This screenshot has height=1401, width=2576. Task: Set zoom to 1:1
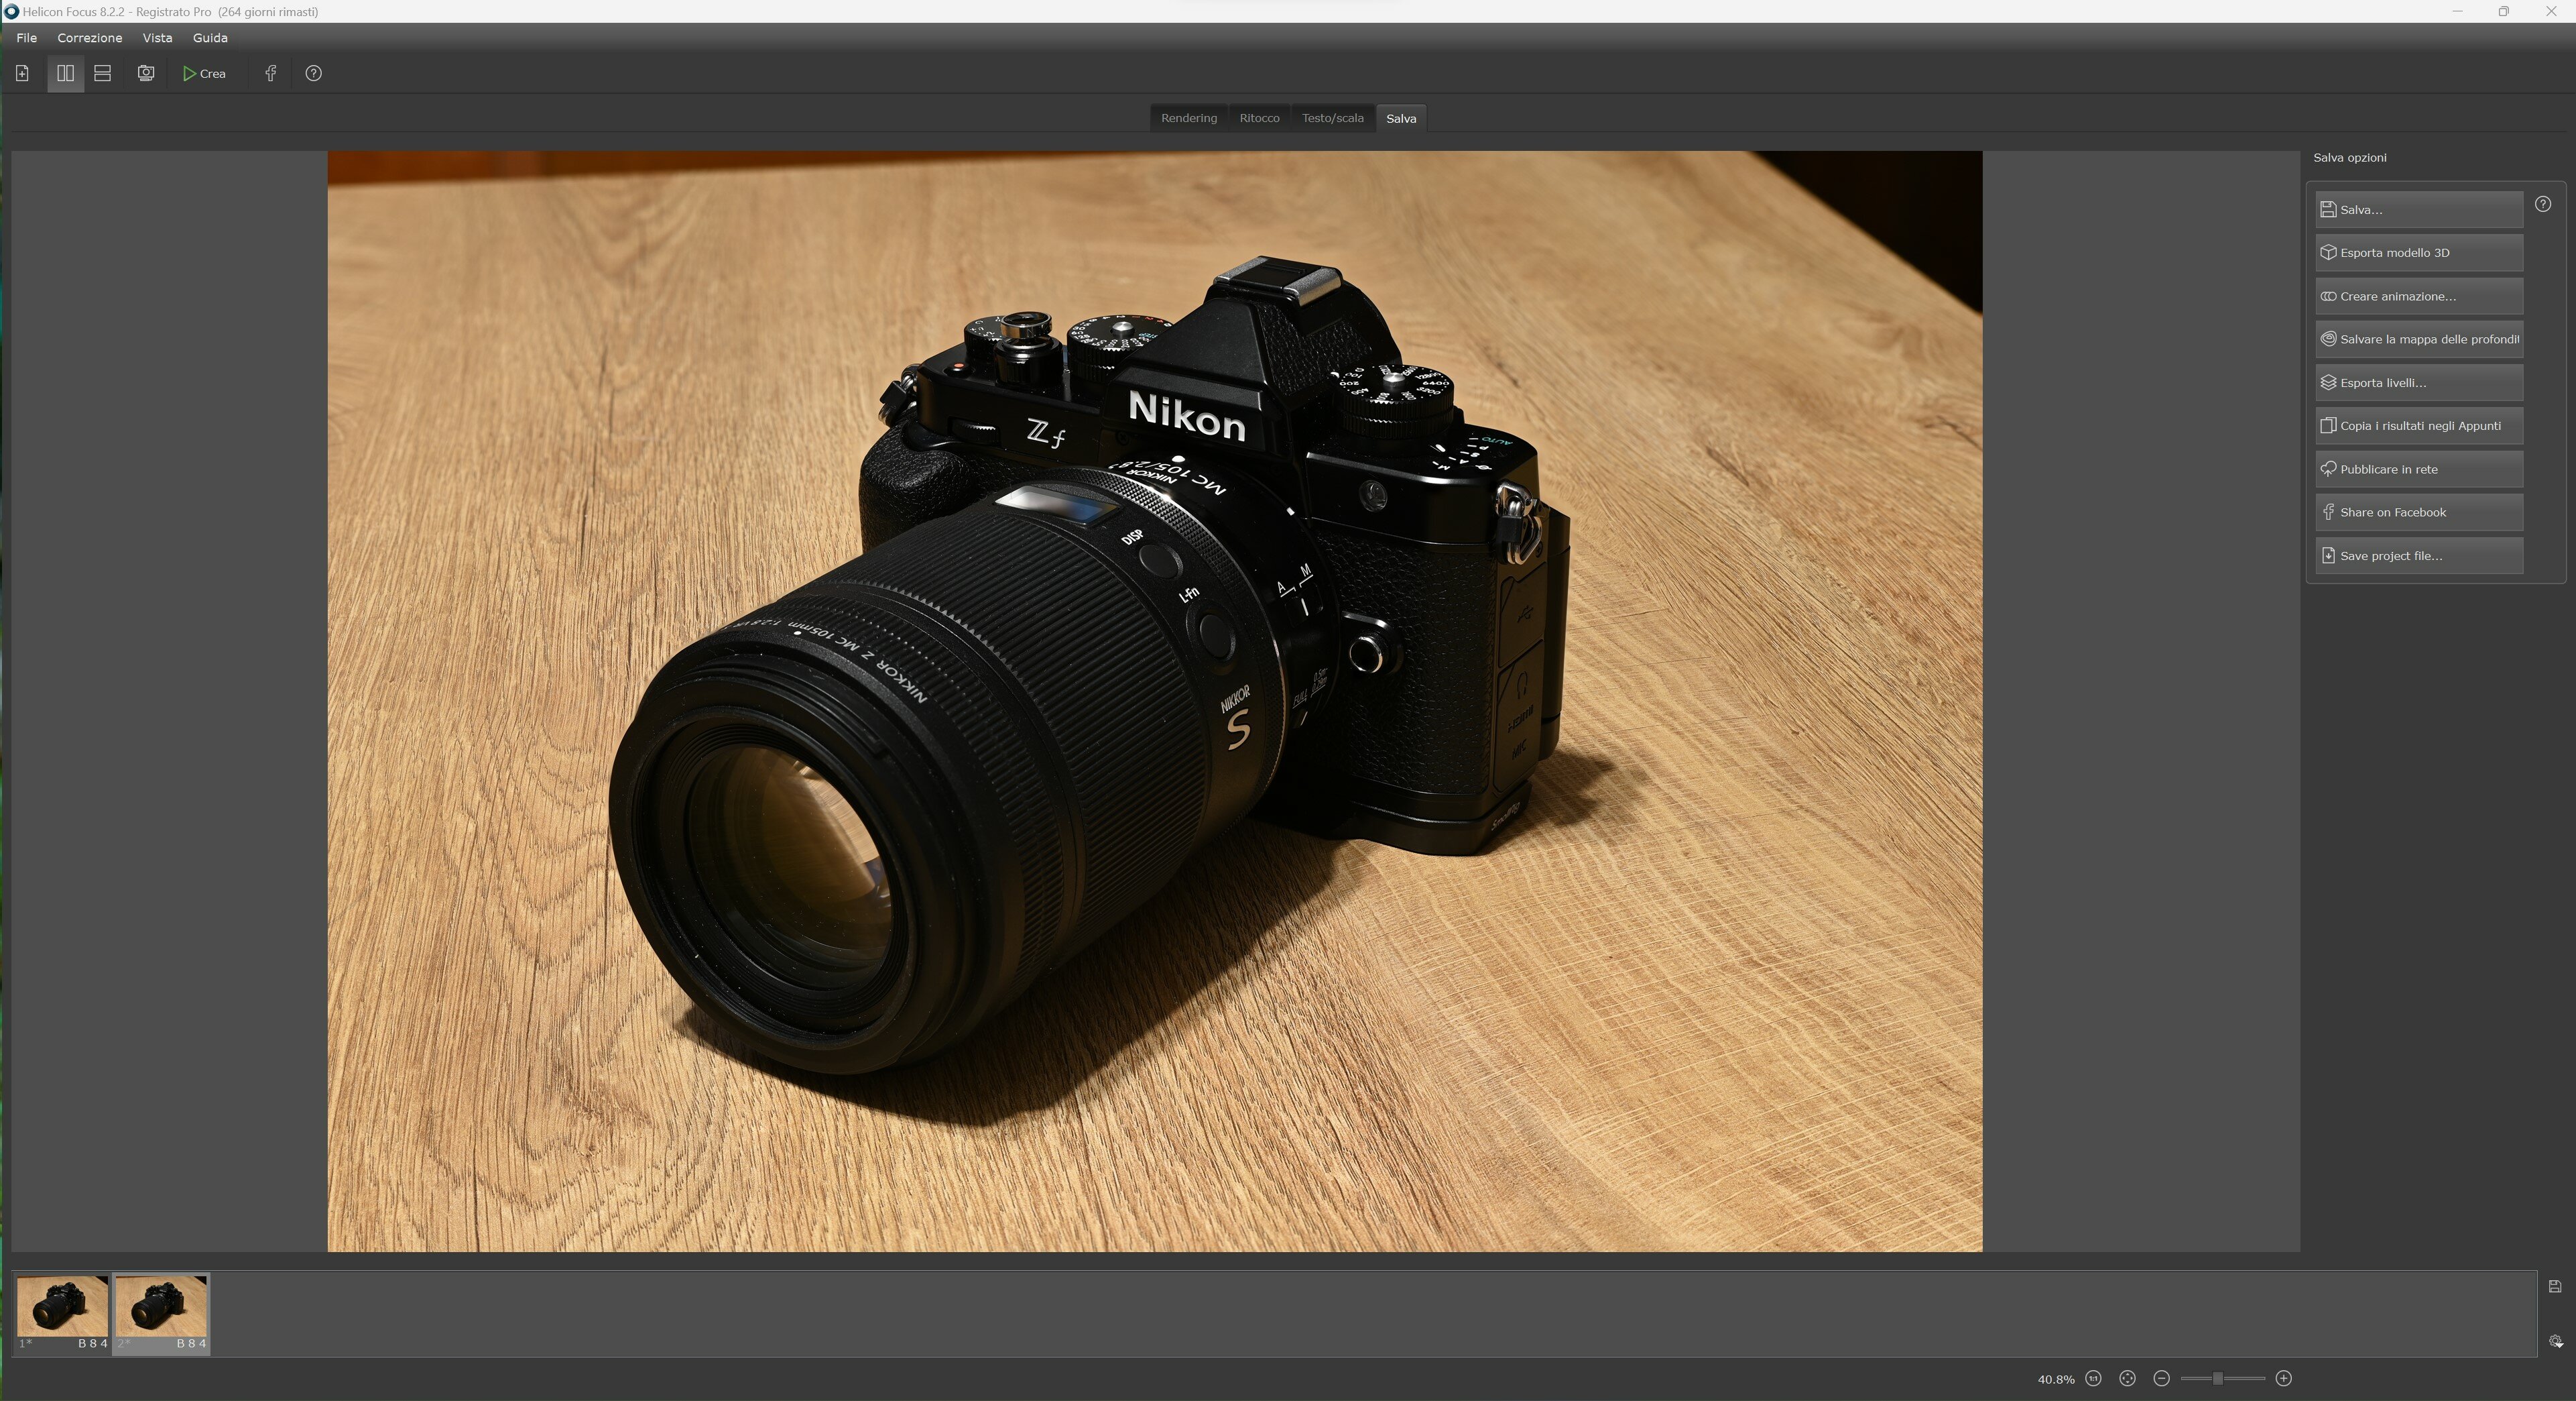point(2093,1379)
